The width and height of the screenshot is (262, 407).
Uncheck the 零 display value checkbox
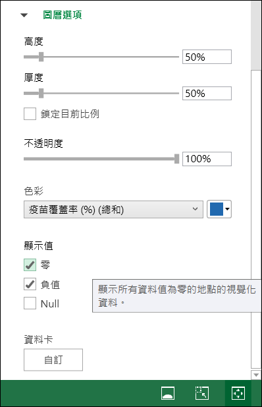[x=30, y=265]
